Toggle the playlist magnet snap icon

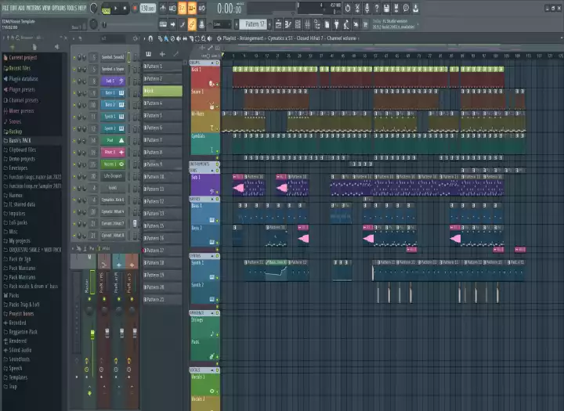point(150,38)
